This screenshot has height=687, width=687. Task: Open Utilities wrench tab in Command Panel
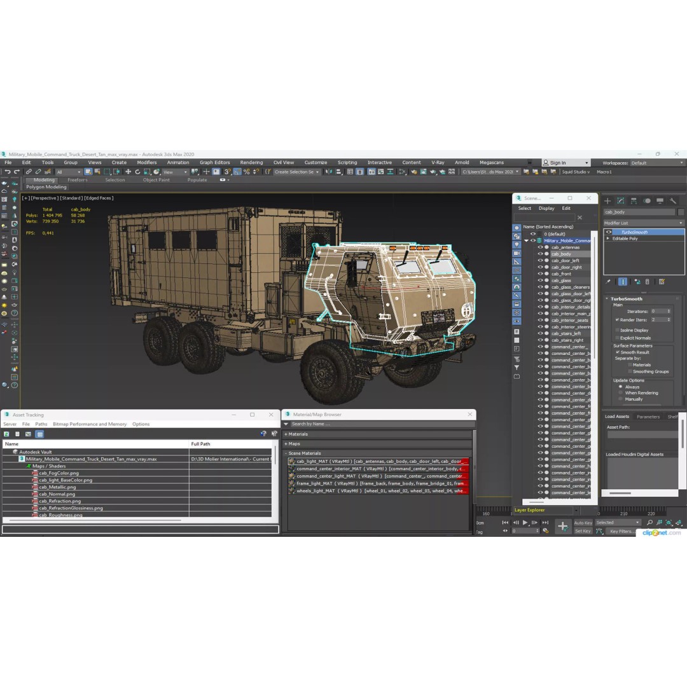click(x=673, y=200)
